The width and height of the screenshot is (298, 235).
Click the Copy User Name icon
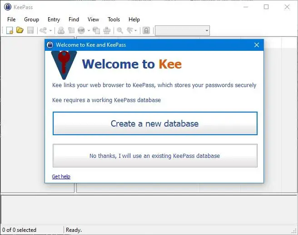(x=61, y=30)
